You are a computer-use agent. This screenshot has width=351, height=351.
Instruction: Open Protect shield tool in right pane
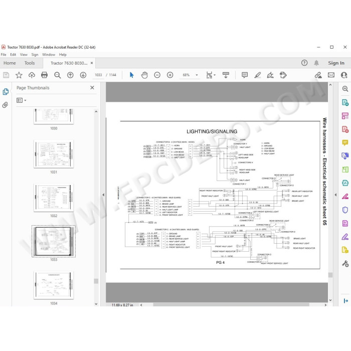coord(345,210)
